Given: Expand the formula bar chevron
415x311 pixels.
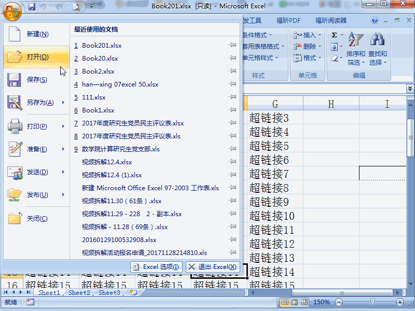Looking at the screenshot, I should tap(410, 88).
